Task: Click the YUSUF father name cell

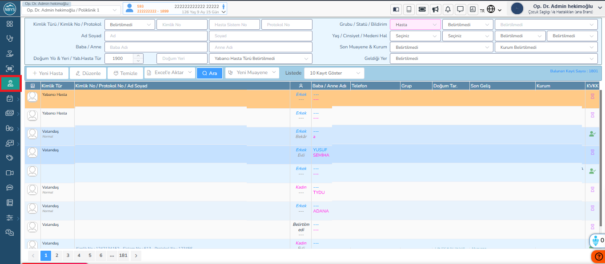Action: (320, 150)
